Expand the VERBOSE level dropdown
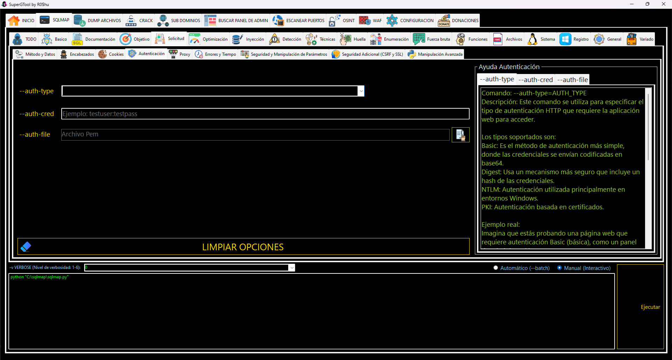This screenshot has height=360, width=672. pyautogui.click(x=292, y=268)
